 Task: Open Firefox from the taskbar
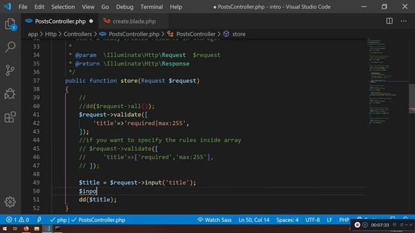point(26,228)
